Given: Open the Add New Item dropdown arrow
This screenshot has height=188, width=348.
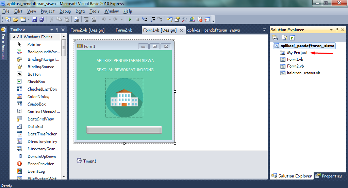Looking at the screenshot, I should (29, 19).
